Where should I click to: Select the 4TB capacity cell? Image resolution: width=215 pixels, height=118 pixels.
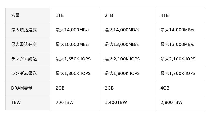tap(180, 15)
